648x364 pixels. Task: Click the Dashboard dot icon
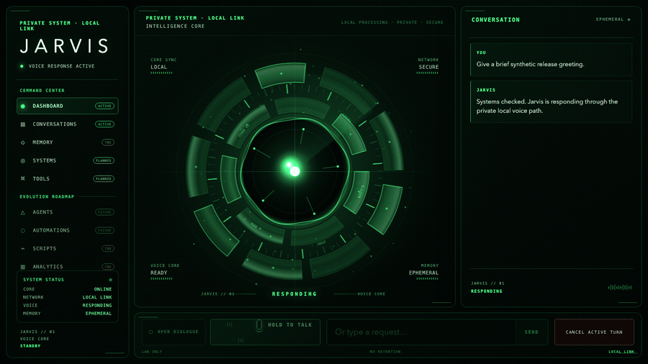(23, 106)
